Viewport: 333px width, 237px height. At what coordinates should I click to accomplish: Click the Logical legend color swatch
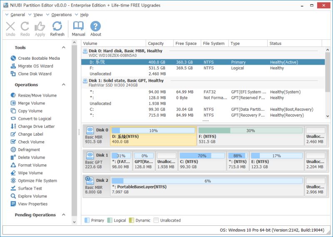110,220
